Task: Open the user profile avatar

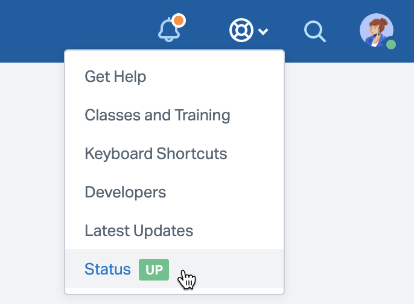Action: point(376,29)
